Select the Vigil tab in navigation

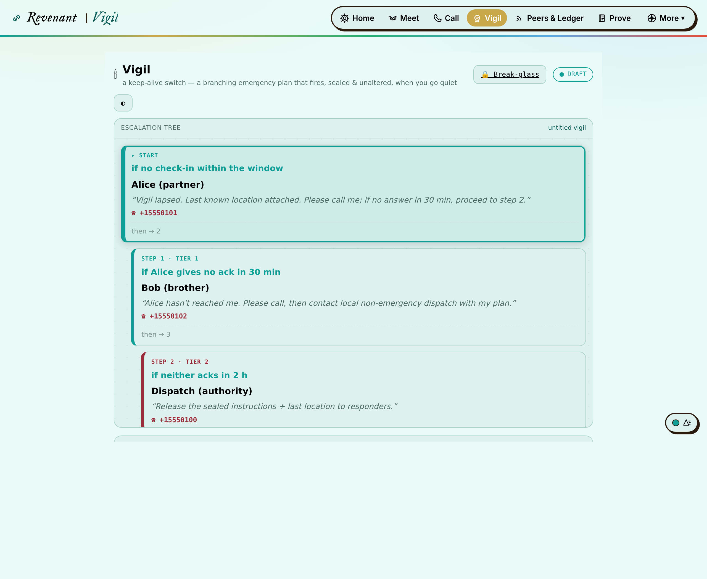(487, 18)
